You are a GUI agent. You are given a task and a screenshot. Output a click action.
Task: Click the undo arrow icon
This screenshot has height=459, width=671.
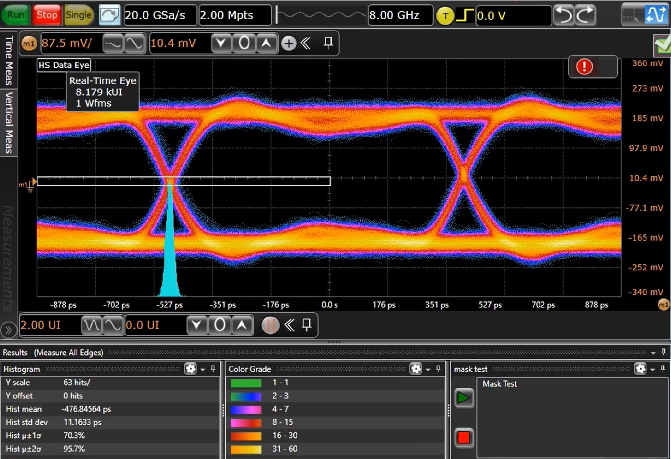click(x=563, y=15)
